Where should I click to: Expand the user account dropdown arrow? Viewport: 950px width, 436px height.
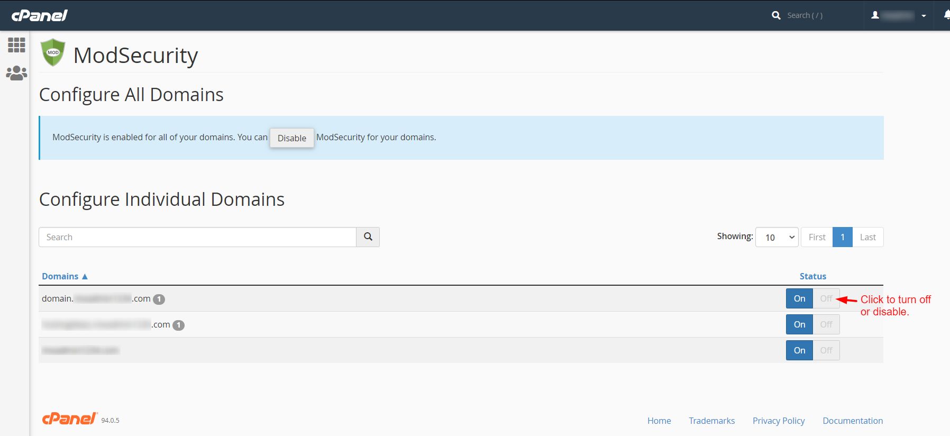pyautogui.click(x=924, y=16)
